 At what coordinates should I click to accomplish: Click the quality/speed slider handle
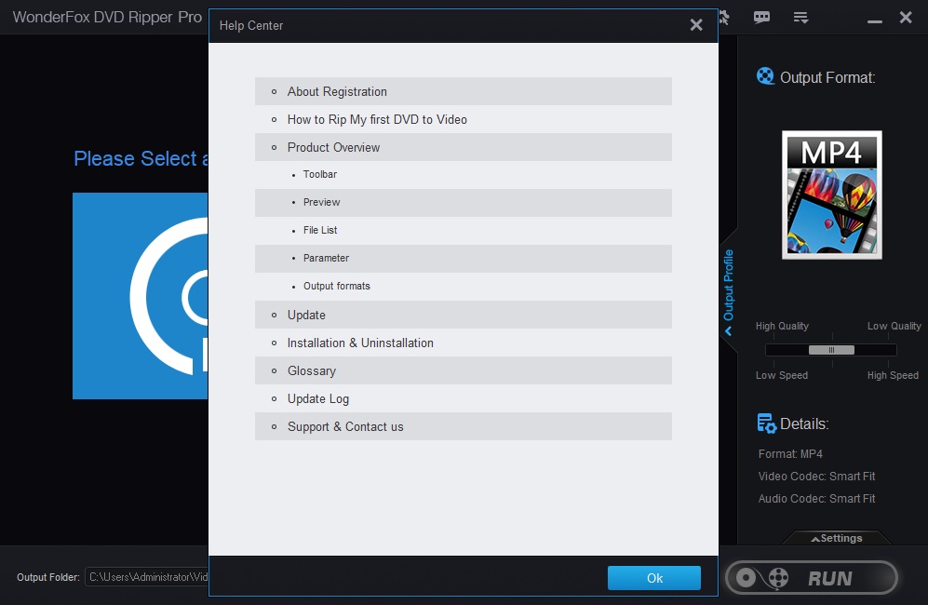coord(831,350)
